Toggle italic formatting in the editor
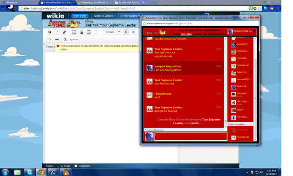This screenshot has width=293, height=176. point(57,32)
